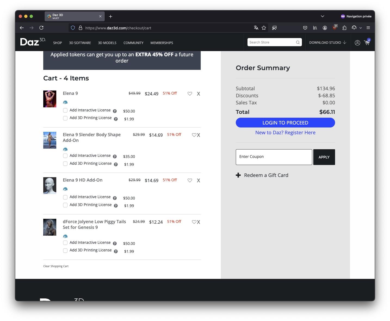390x321 pixels.
Task: Select 3D Printing License for dForce Jolyene set
Action: point(65,251)
